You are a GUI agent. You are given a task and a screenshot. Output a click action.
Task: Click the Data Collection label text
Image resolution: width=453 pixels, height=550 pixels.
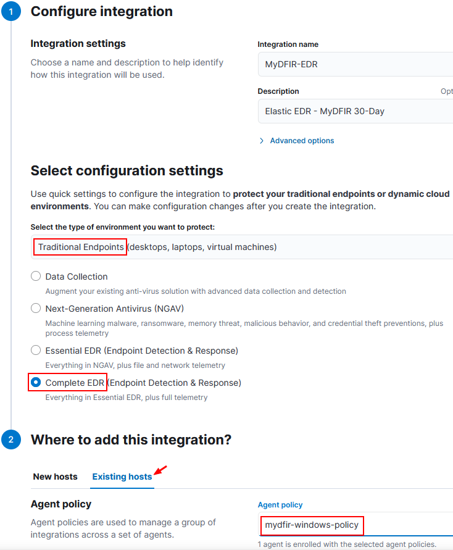click(77, 277)
